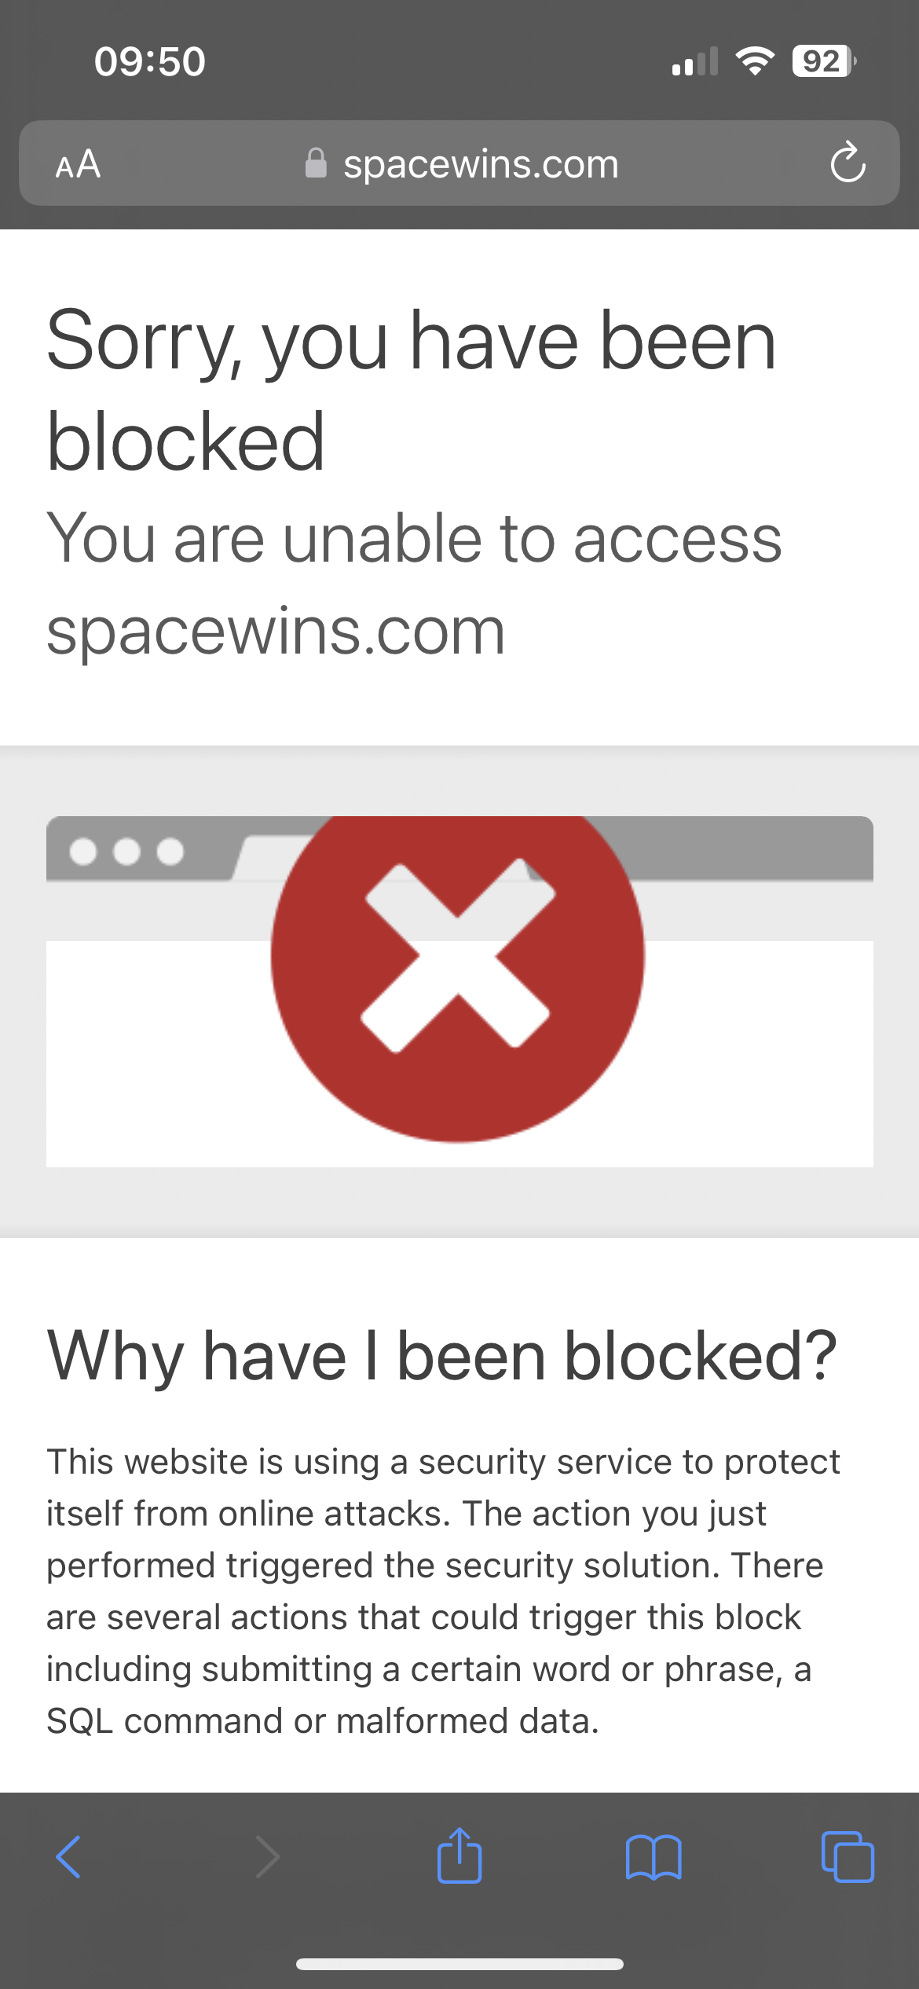The height and width of the screenshot is (1989, 919).
Task: Open the AA reader options menu
Action: [78, 164]
